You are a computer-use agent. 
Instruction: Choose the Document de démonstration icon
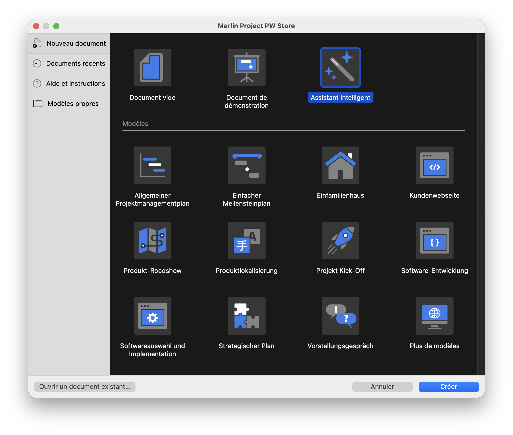[247, 67]
